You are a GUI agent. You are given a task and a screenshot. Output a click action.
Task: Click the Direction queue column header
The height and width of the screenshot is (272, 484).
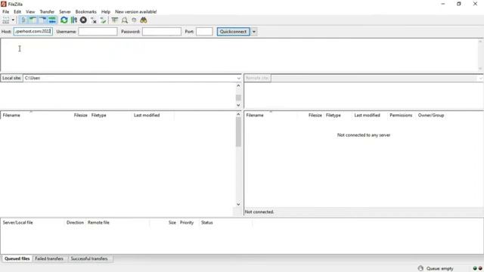tap(75, 222)
